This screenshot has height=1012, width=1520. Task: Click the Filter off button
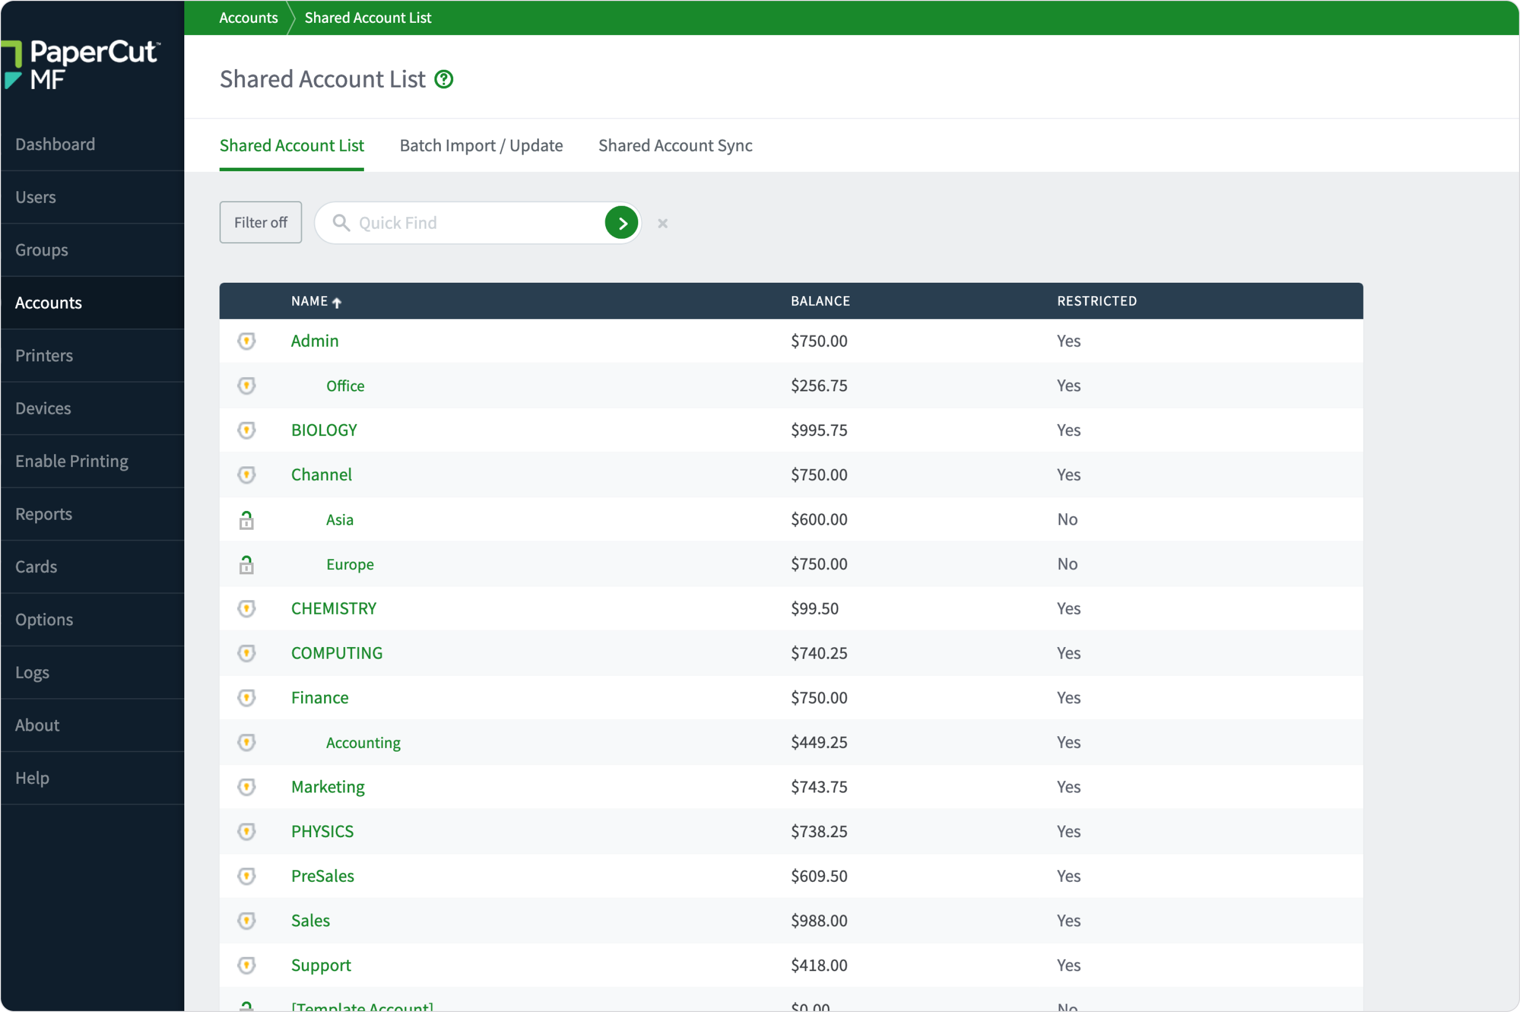(260, 222)
